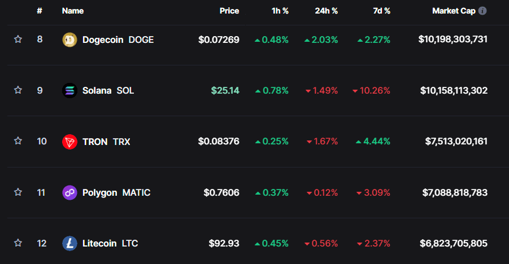Click the Dogecoin coin logo icon
The width and height of the screenshot is (509, 264).
(x=69, y=39)
